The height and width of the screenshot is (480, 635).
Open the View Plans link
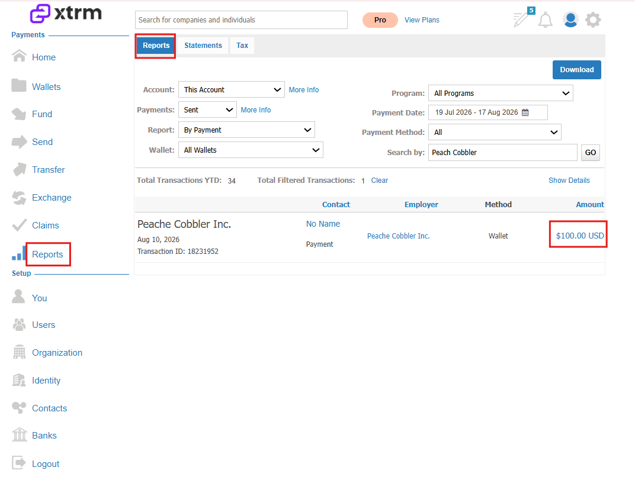pos(422,20)
